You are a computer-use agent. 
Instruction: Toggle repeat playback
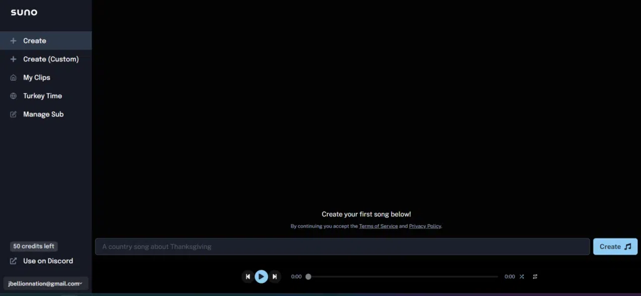click(535, 277)
